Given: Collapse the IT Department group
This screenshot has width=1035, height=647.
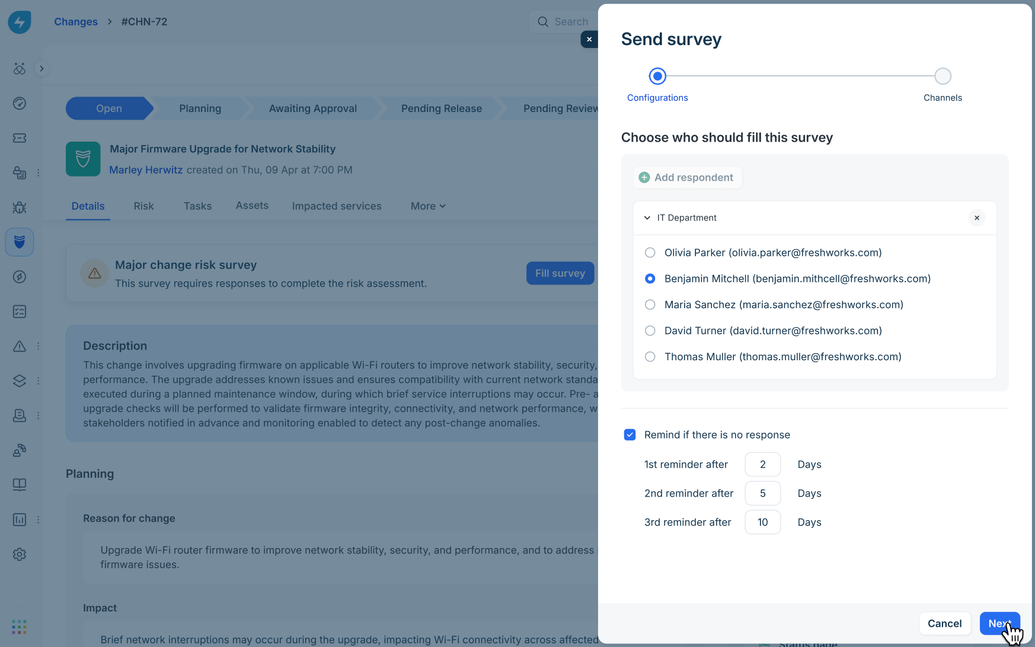Looking at the screenshot, I should [x=647, y=218].
